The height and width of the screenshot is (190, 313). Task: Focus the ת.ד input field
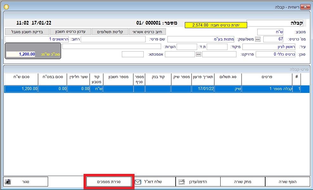click(x=187, y=47)
